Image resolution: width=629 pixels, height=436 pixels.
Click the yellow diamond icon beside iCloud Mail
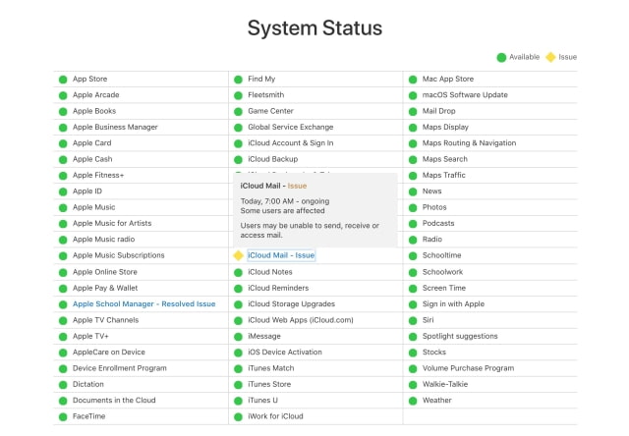(x=238, y=255)
